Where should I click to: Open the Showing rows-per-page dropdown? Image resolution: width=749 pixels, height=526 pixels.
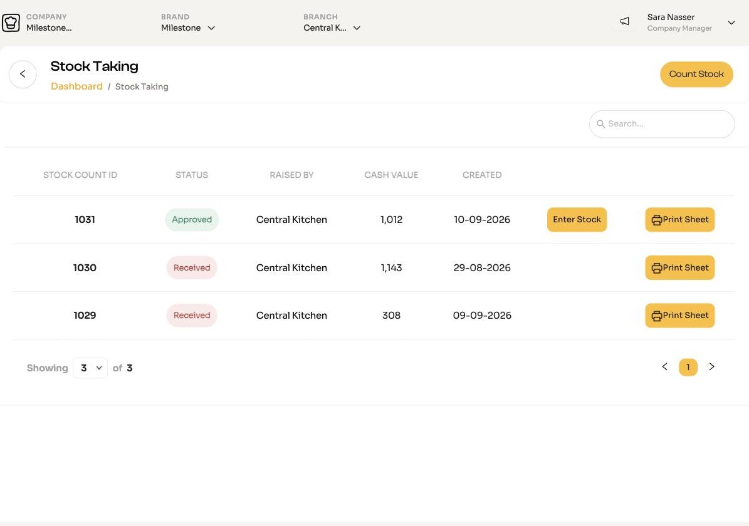pyautogui.click(x=90, y=368)
